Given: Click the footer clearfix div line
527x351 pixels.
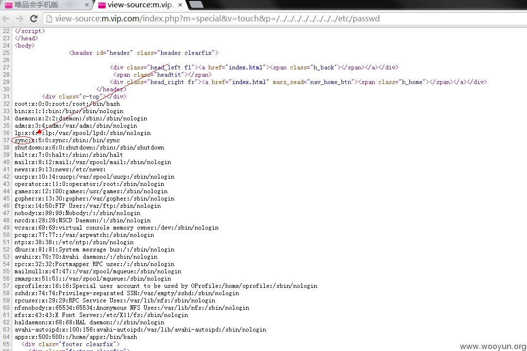Looking at the screenshot, I should (70, 344).
